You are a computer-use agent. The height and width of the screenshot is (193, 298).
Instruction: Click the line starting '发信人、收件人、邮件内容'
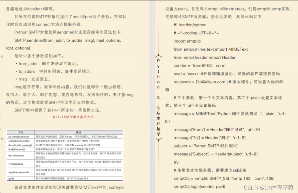(70, 95)
